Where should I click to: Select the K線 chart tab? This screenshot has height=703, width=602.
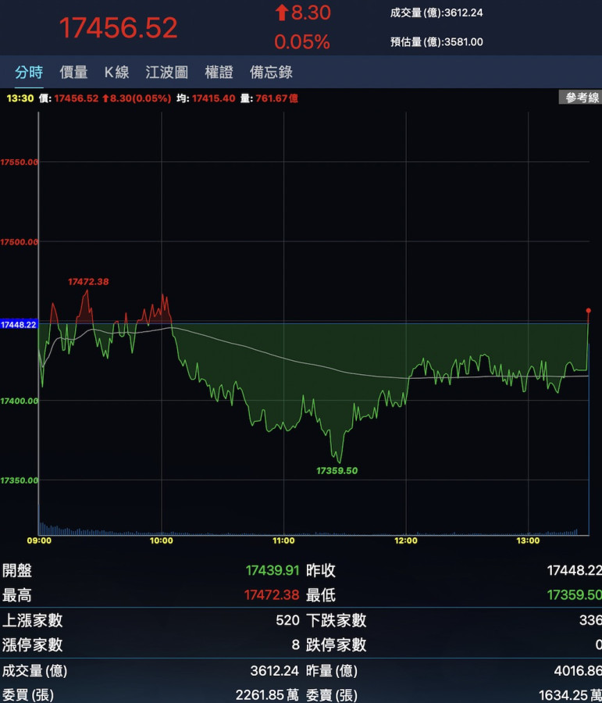click(116, 73)
